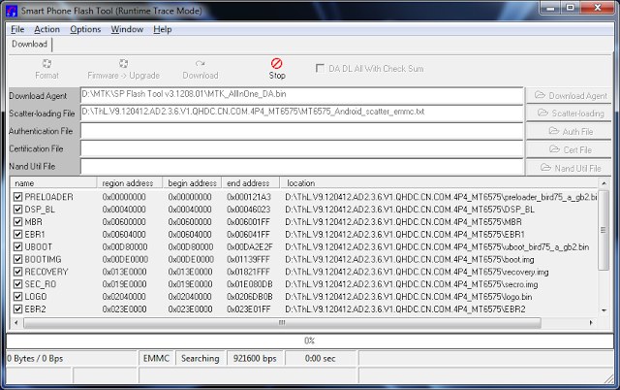620x390 pixels.
Task: Click the Download Agent path field
Action: click(x=301, y=95)
